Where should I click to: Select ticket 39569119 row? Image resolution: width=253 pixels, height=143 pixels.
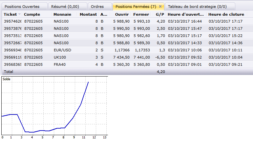point(127,57)
